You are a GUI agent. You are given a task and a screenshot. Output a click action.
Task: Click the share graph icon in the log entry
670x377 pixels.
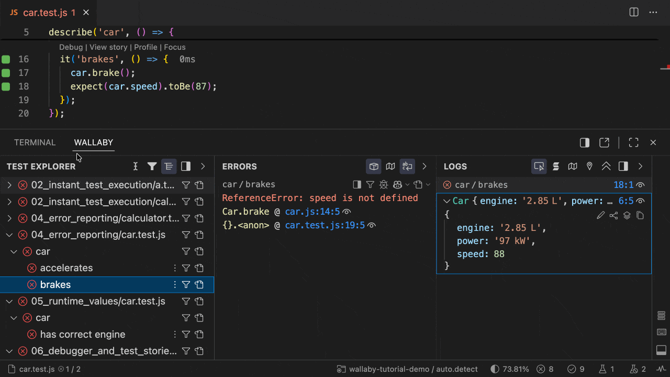[613, 215]
